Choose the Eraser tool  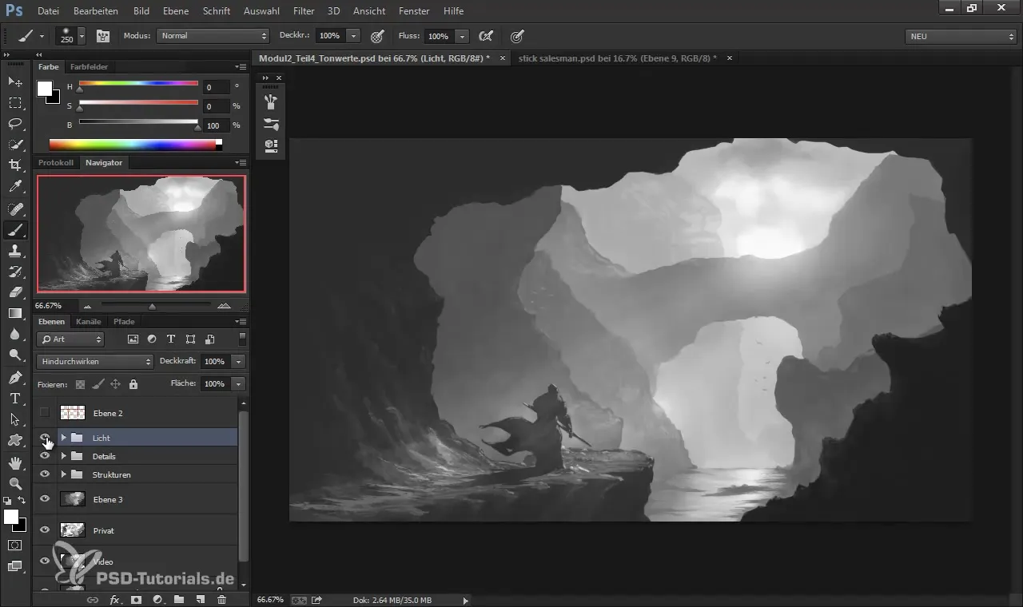[15, 292]
